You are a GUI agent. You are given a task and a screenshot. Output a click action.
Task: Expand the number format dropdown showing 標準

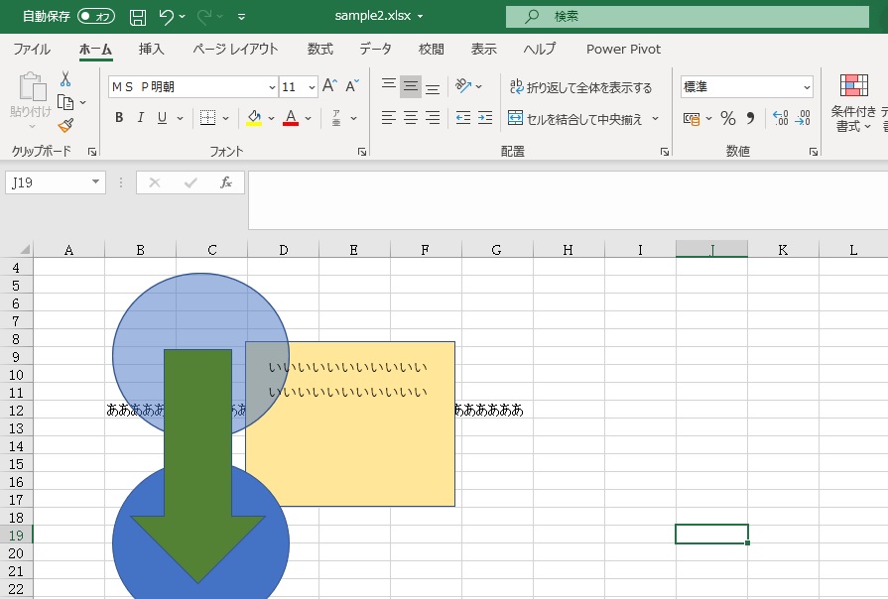[x=806, y=87]
